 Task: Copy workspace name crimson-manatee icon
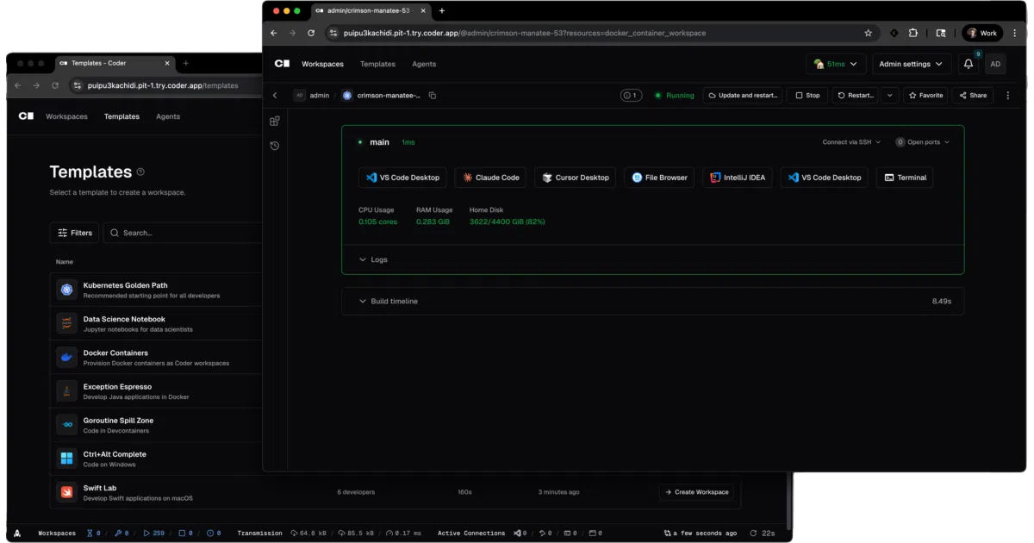click(x=433, y=96)
